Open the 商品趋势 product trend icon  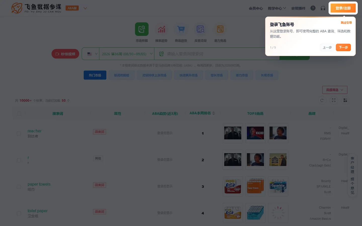pyautogui.click(x=181, y=29)
